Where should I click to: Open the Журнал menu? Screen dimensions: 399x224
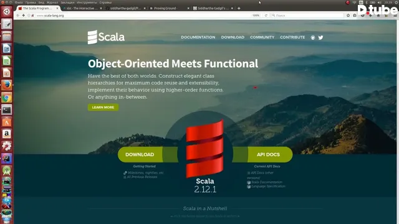point(52,2)
